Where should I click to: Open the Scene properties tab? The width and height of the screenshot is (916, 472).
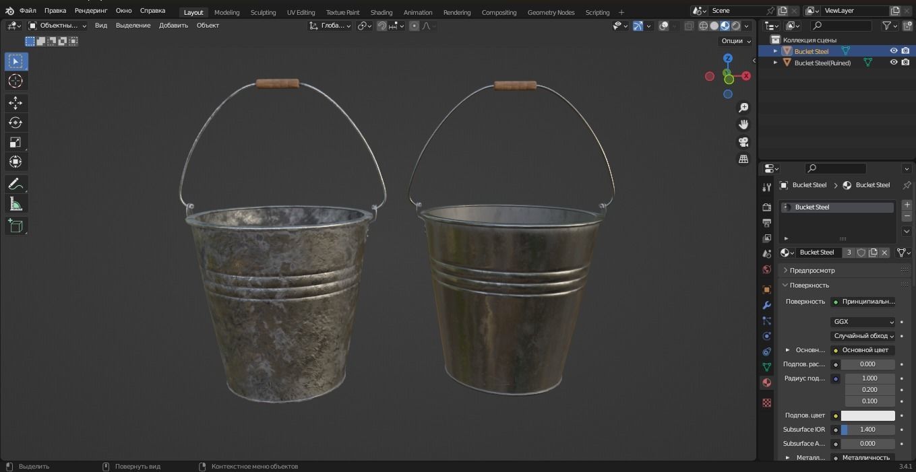[x=766, y=254]
